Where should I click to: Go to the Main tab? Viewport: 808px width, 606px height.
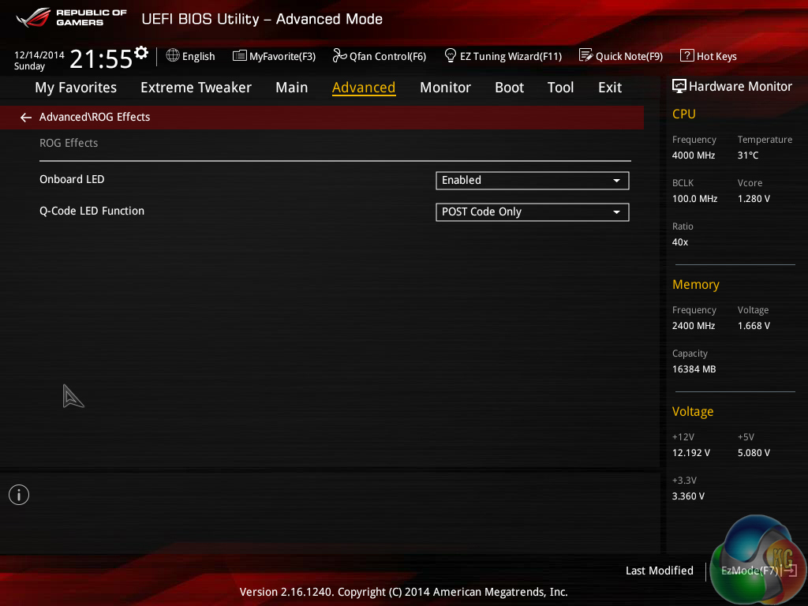point(292,88)
